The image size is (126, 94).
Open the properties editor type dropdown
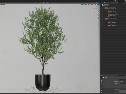tap(102, 75)
